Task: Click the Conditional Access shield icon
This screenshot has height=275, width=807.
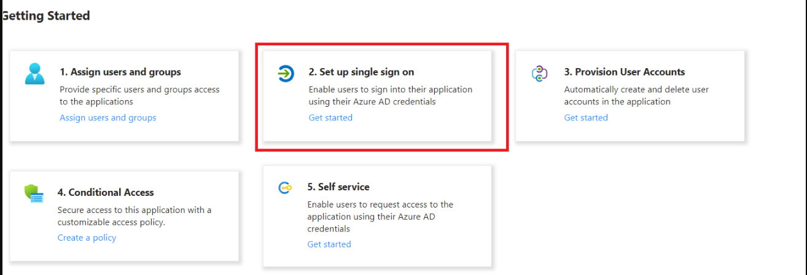Action: tap(34, 193)
